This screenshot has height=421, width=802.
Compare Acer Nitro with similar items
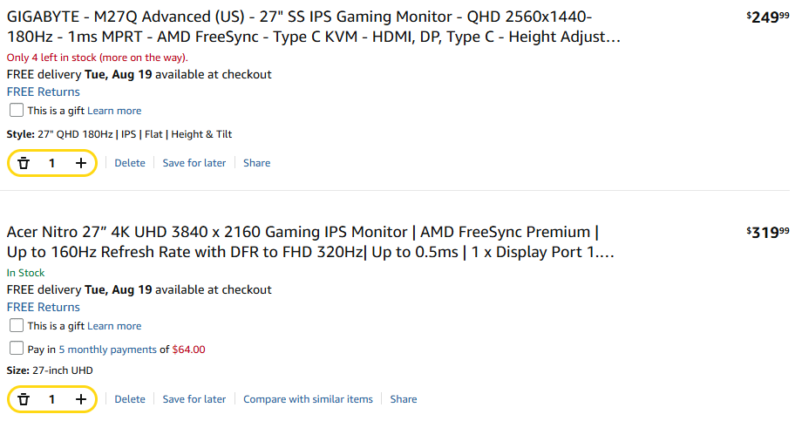(x=308, y=399)
